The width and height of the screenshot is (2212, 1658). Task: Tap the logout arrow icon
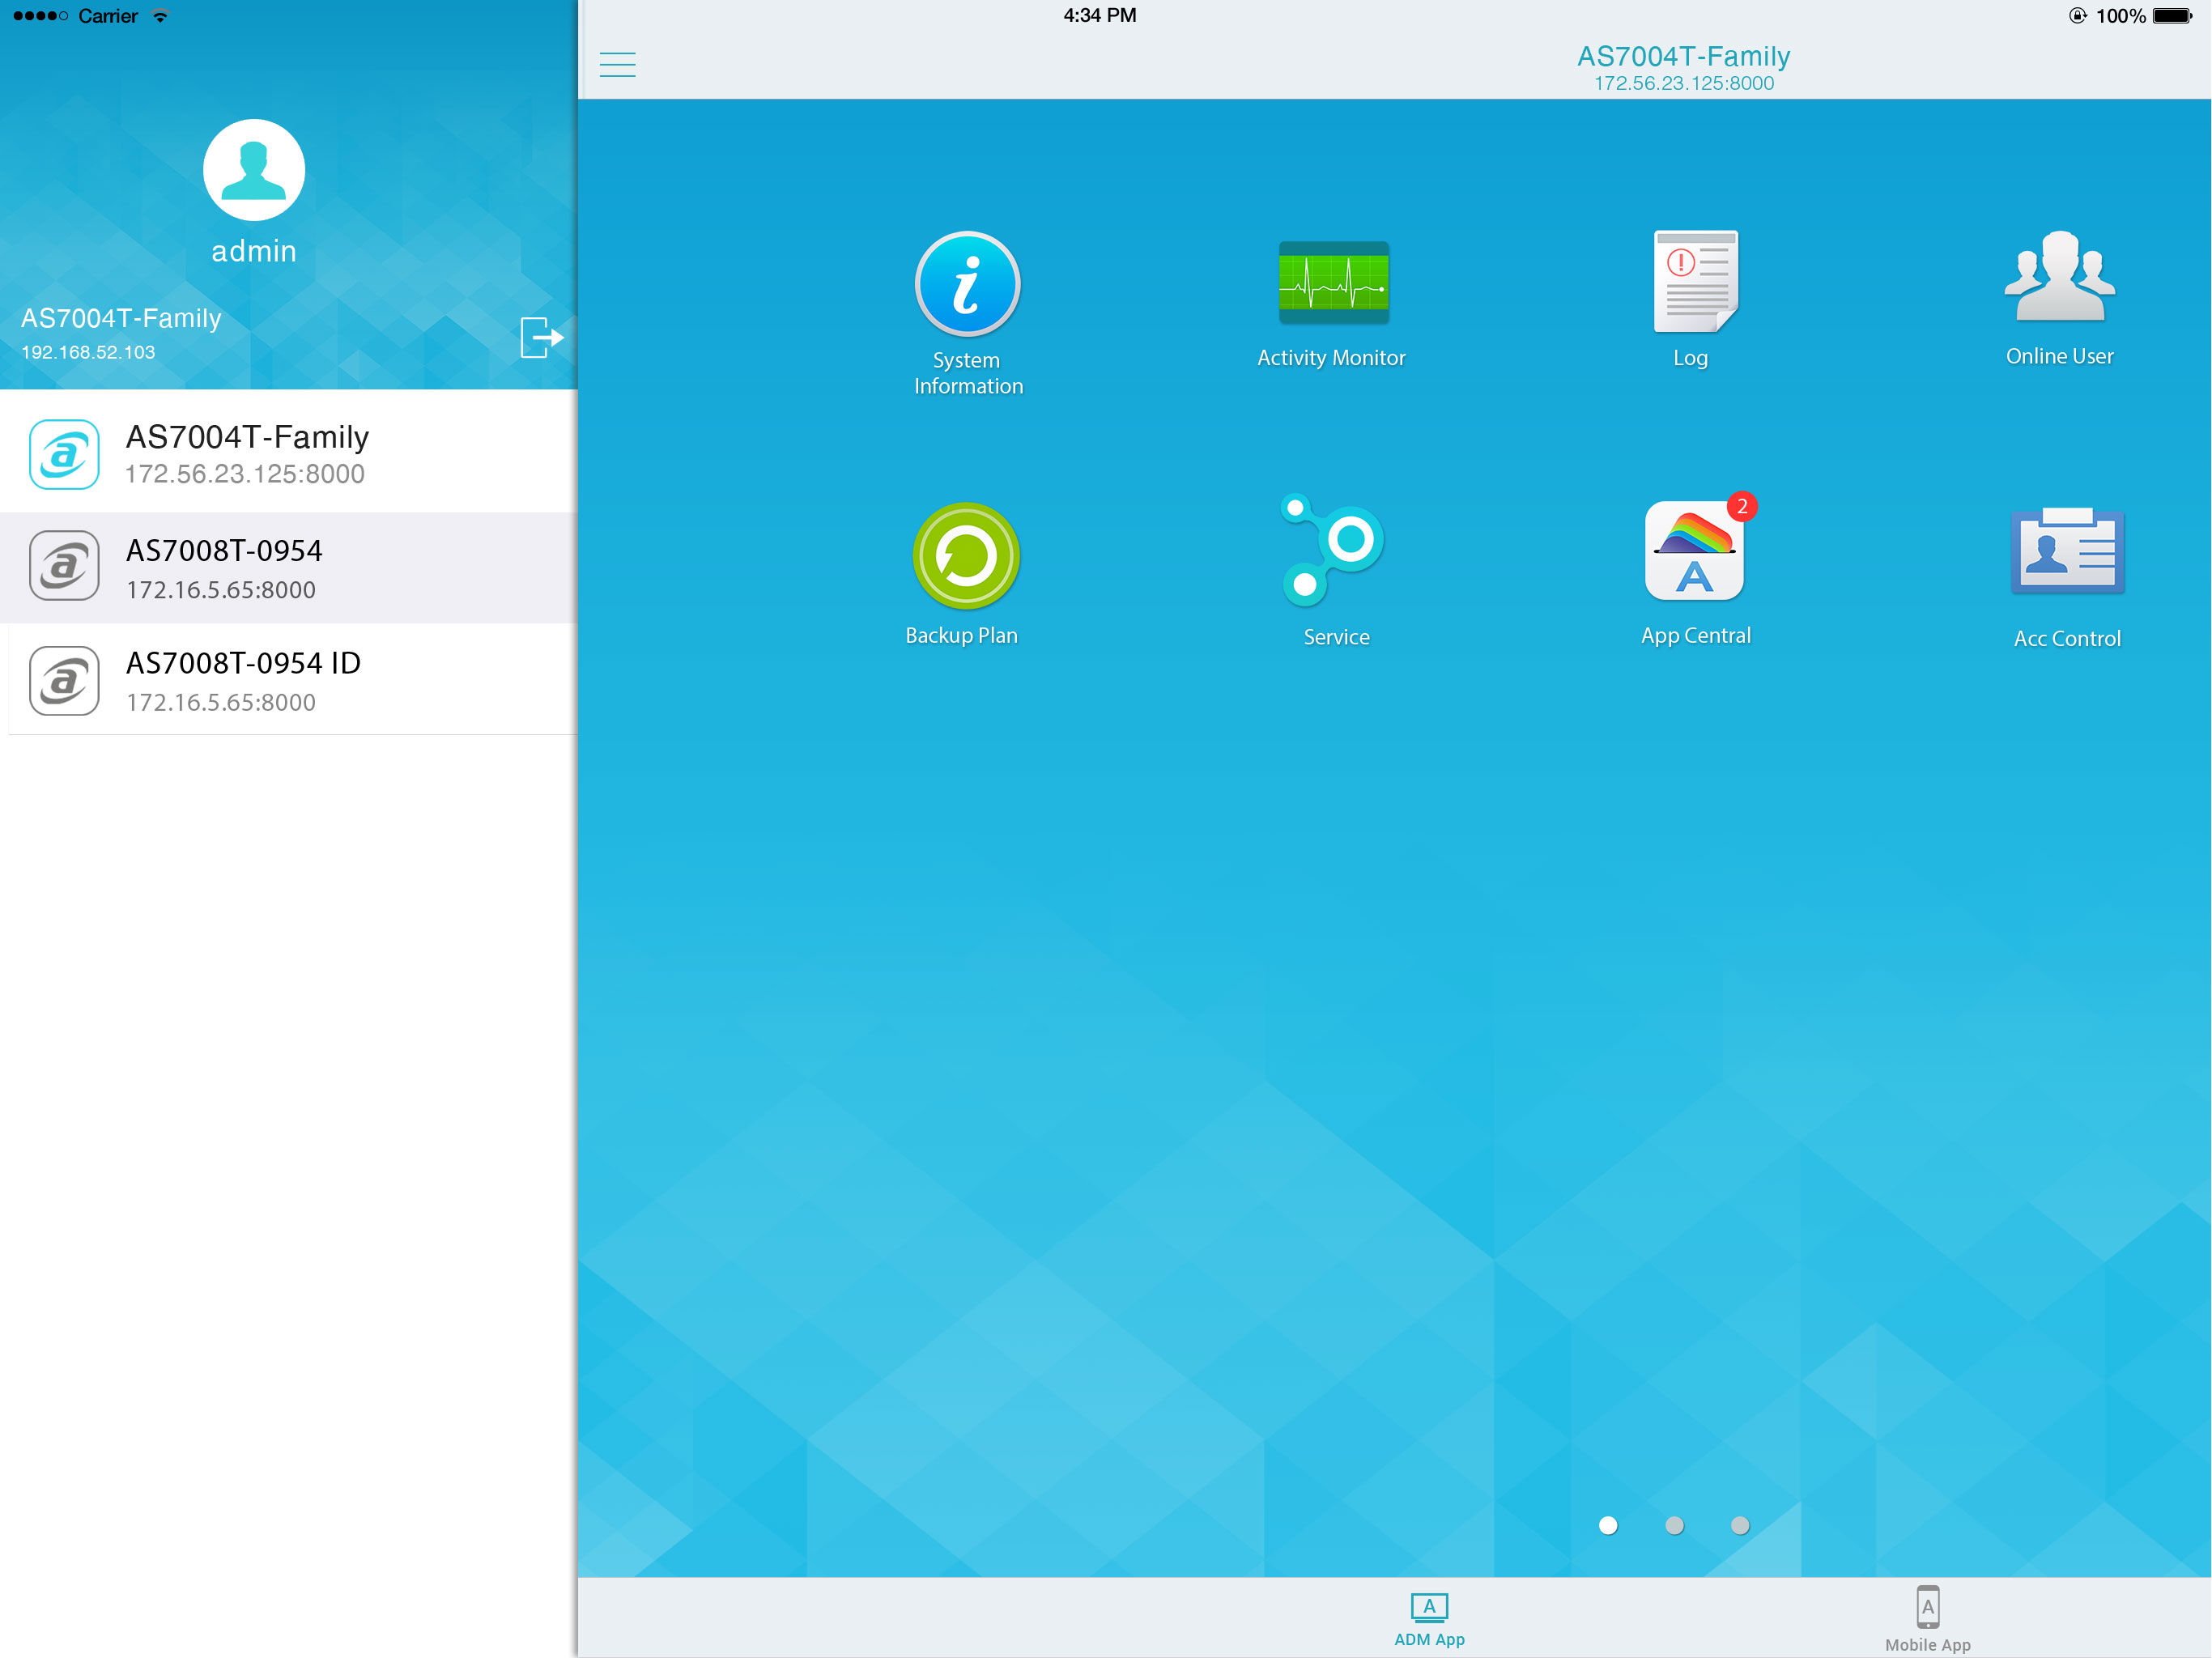(x=541, y=337)
